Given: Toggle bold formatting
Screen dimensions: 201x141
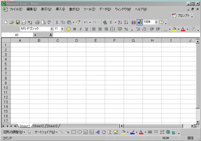Looking at the screenshot, I should 75,29.
